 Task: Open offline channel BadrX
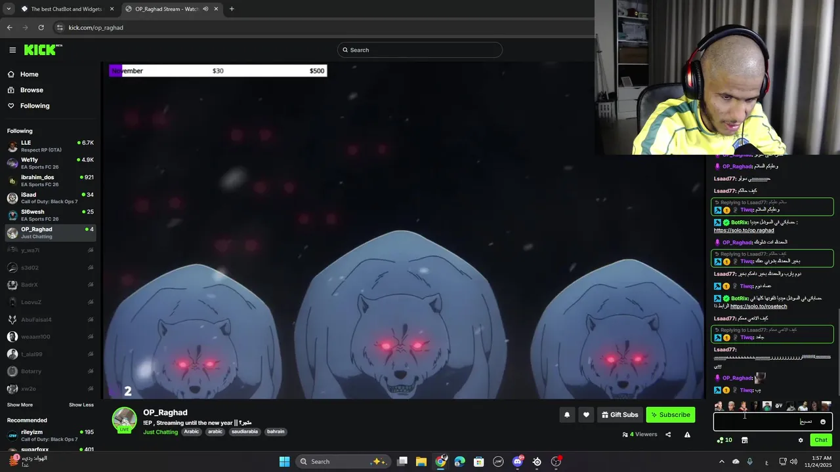coord(51,285)
